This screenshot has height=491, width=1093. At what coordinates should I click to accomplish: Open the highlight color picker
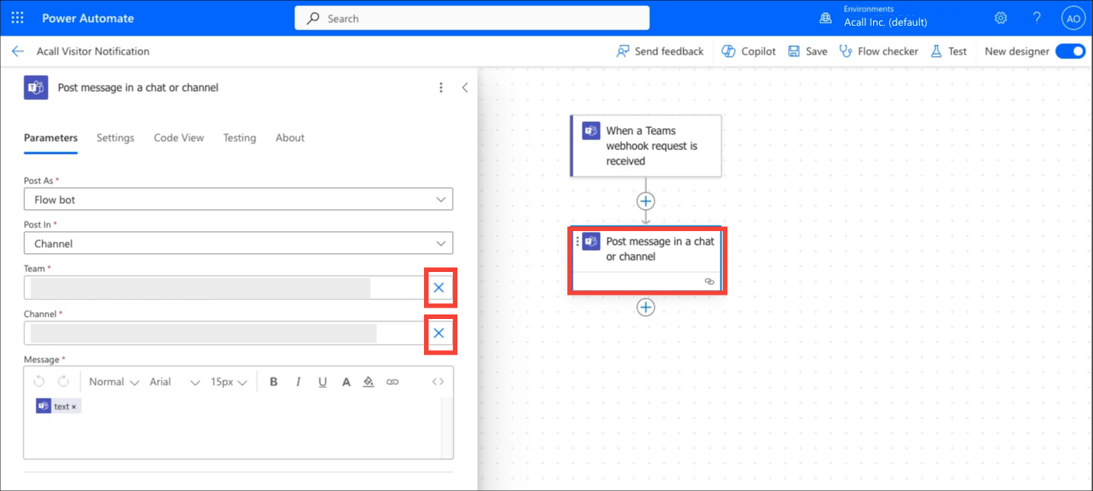click(369, 382)
